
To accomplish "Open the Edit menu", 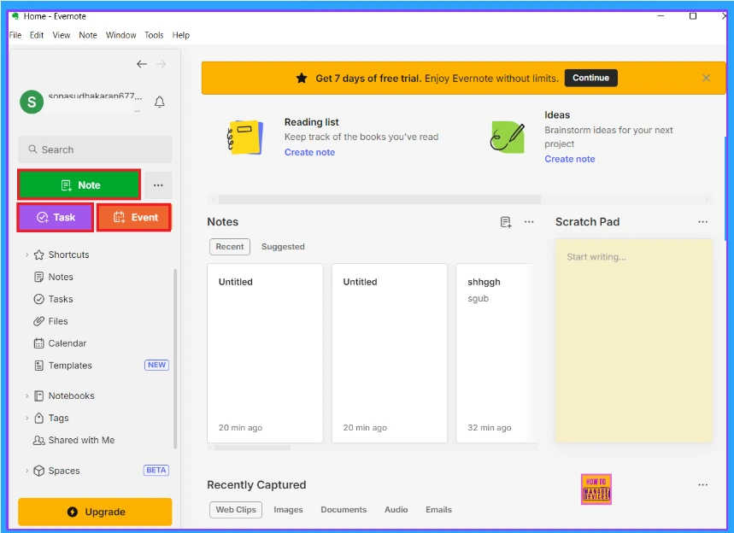I will click(x=37, y=35).
